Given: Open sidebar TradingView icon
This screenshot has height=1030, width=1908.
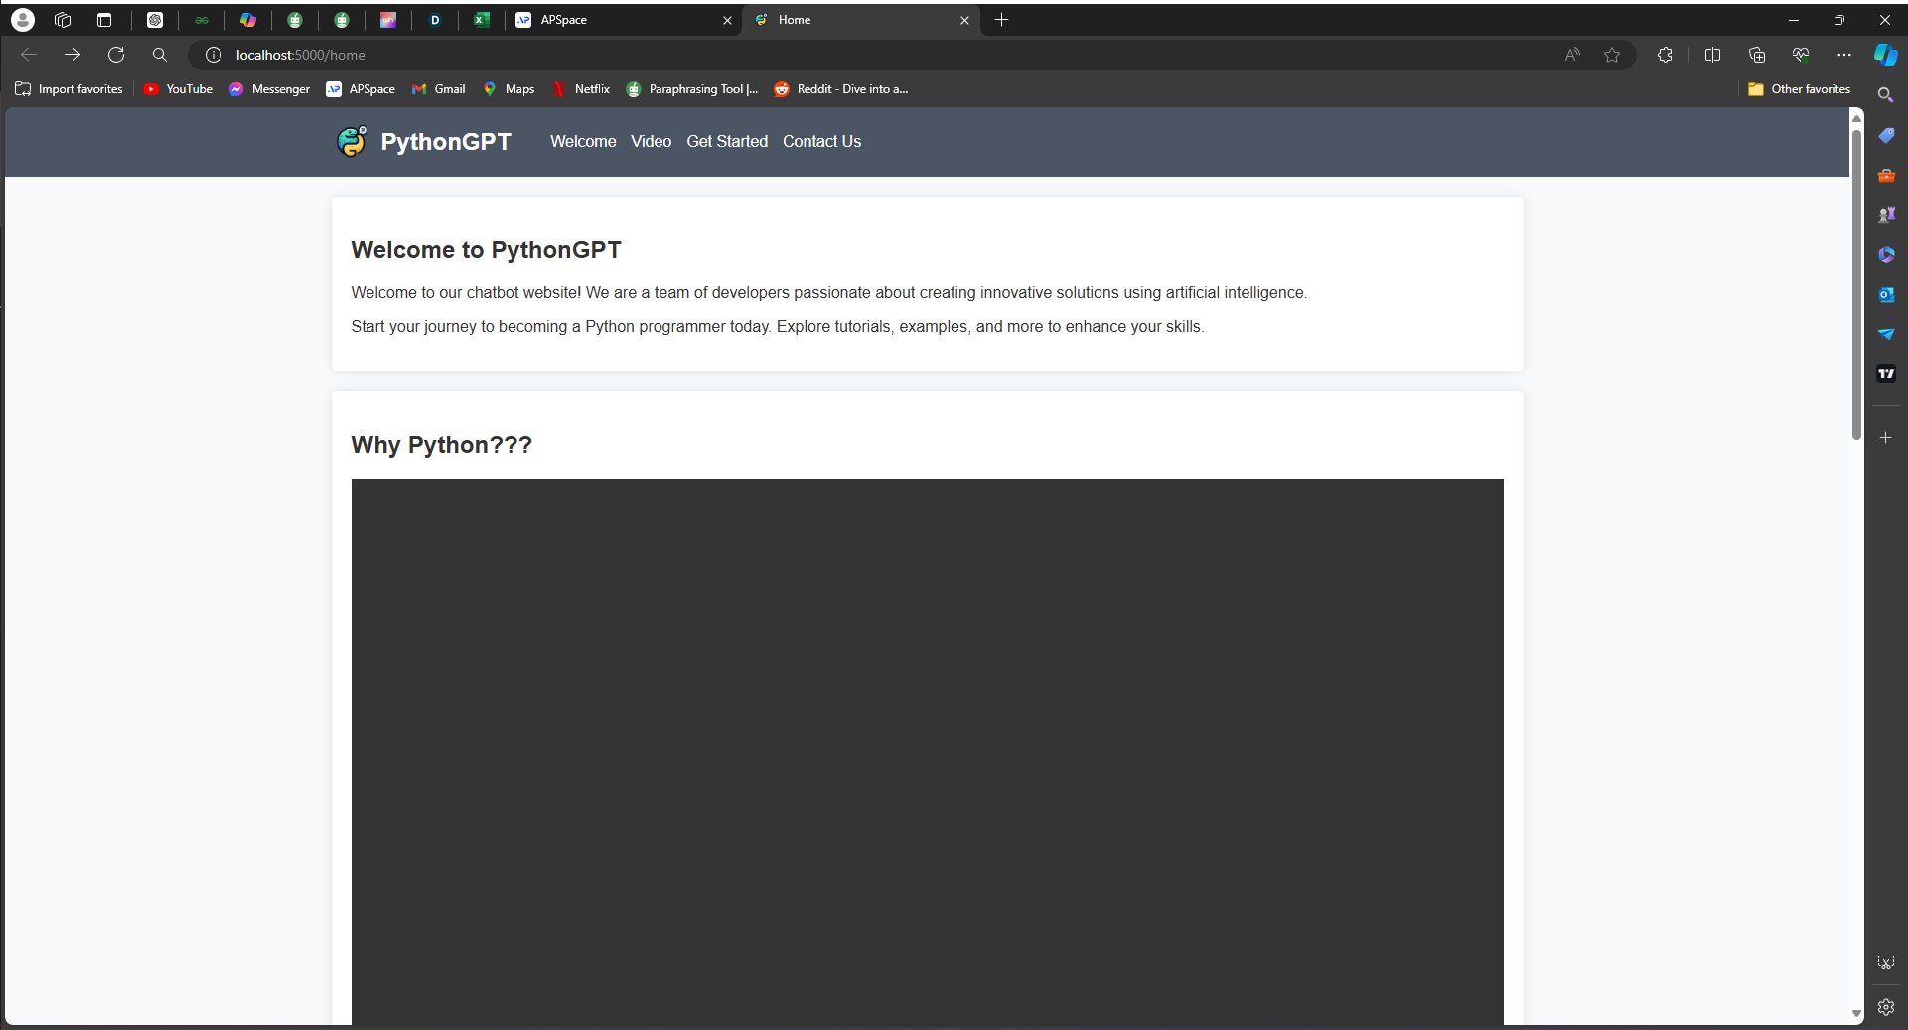Looking at the screenshot, I should tap(1886, 373).
